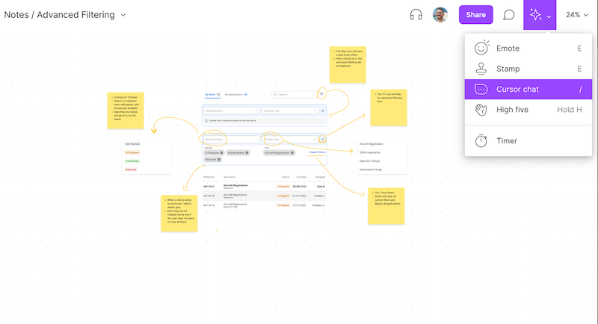
Task: Switch to My Work tab in mockup
Action: pos(212,94)
